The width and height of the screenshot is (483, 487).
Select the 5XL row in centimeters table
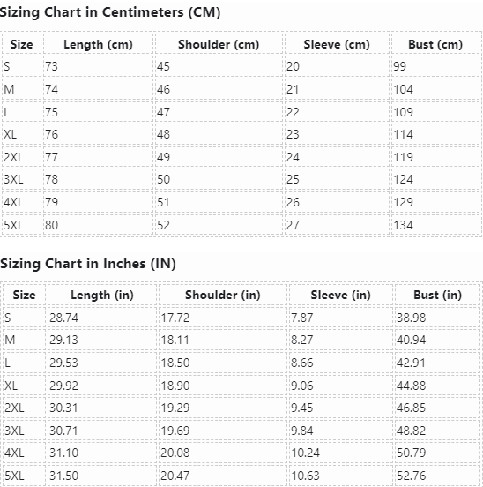[241, 225]
